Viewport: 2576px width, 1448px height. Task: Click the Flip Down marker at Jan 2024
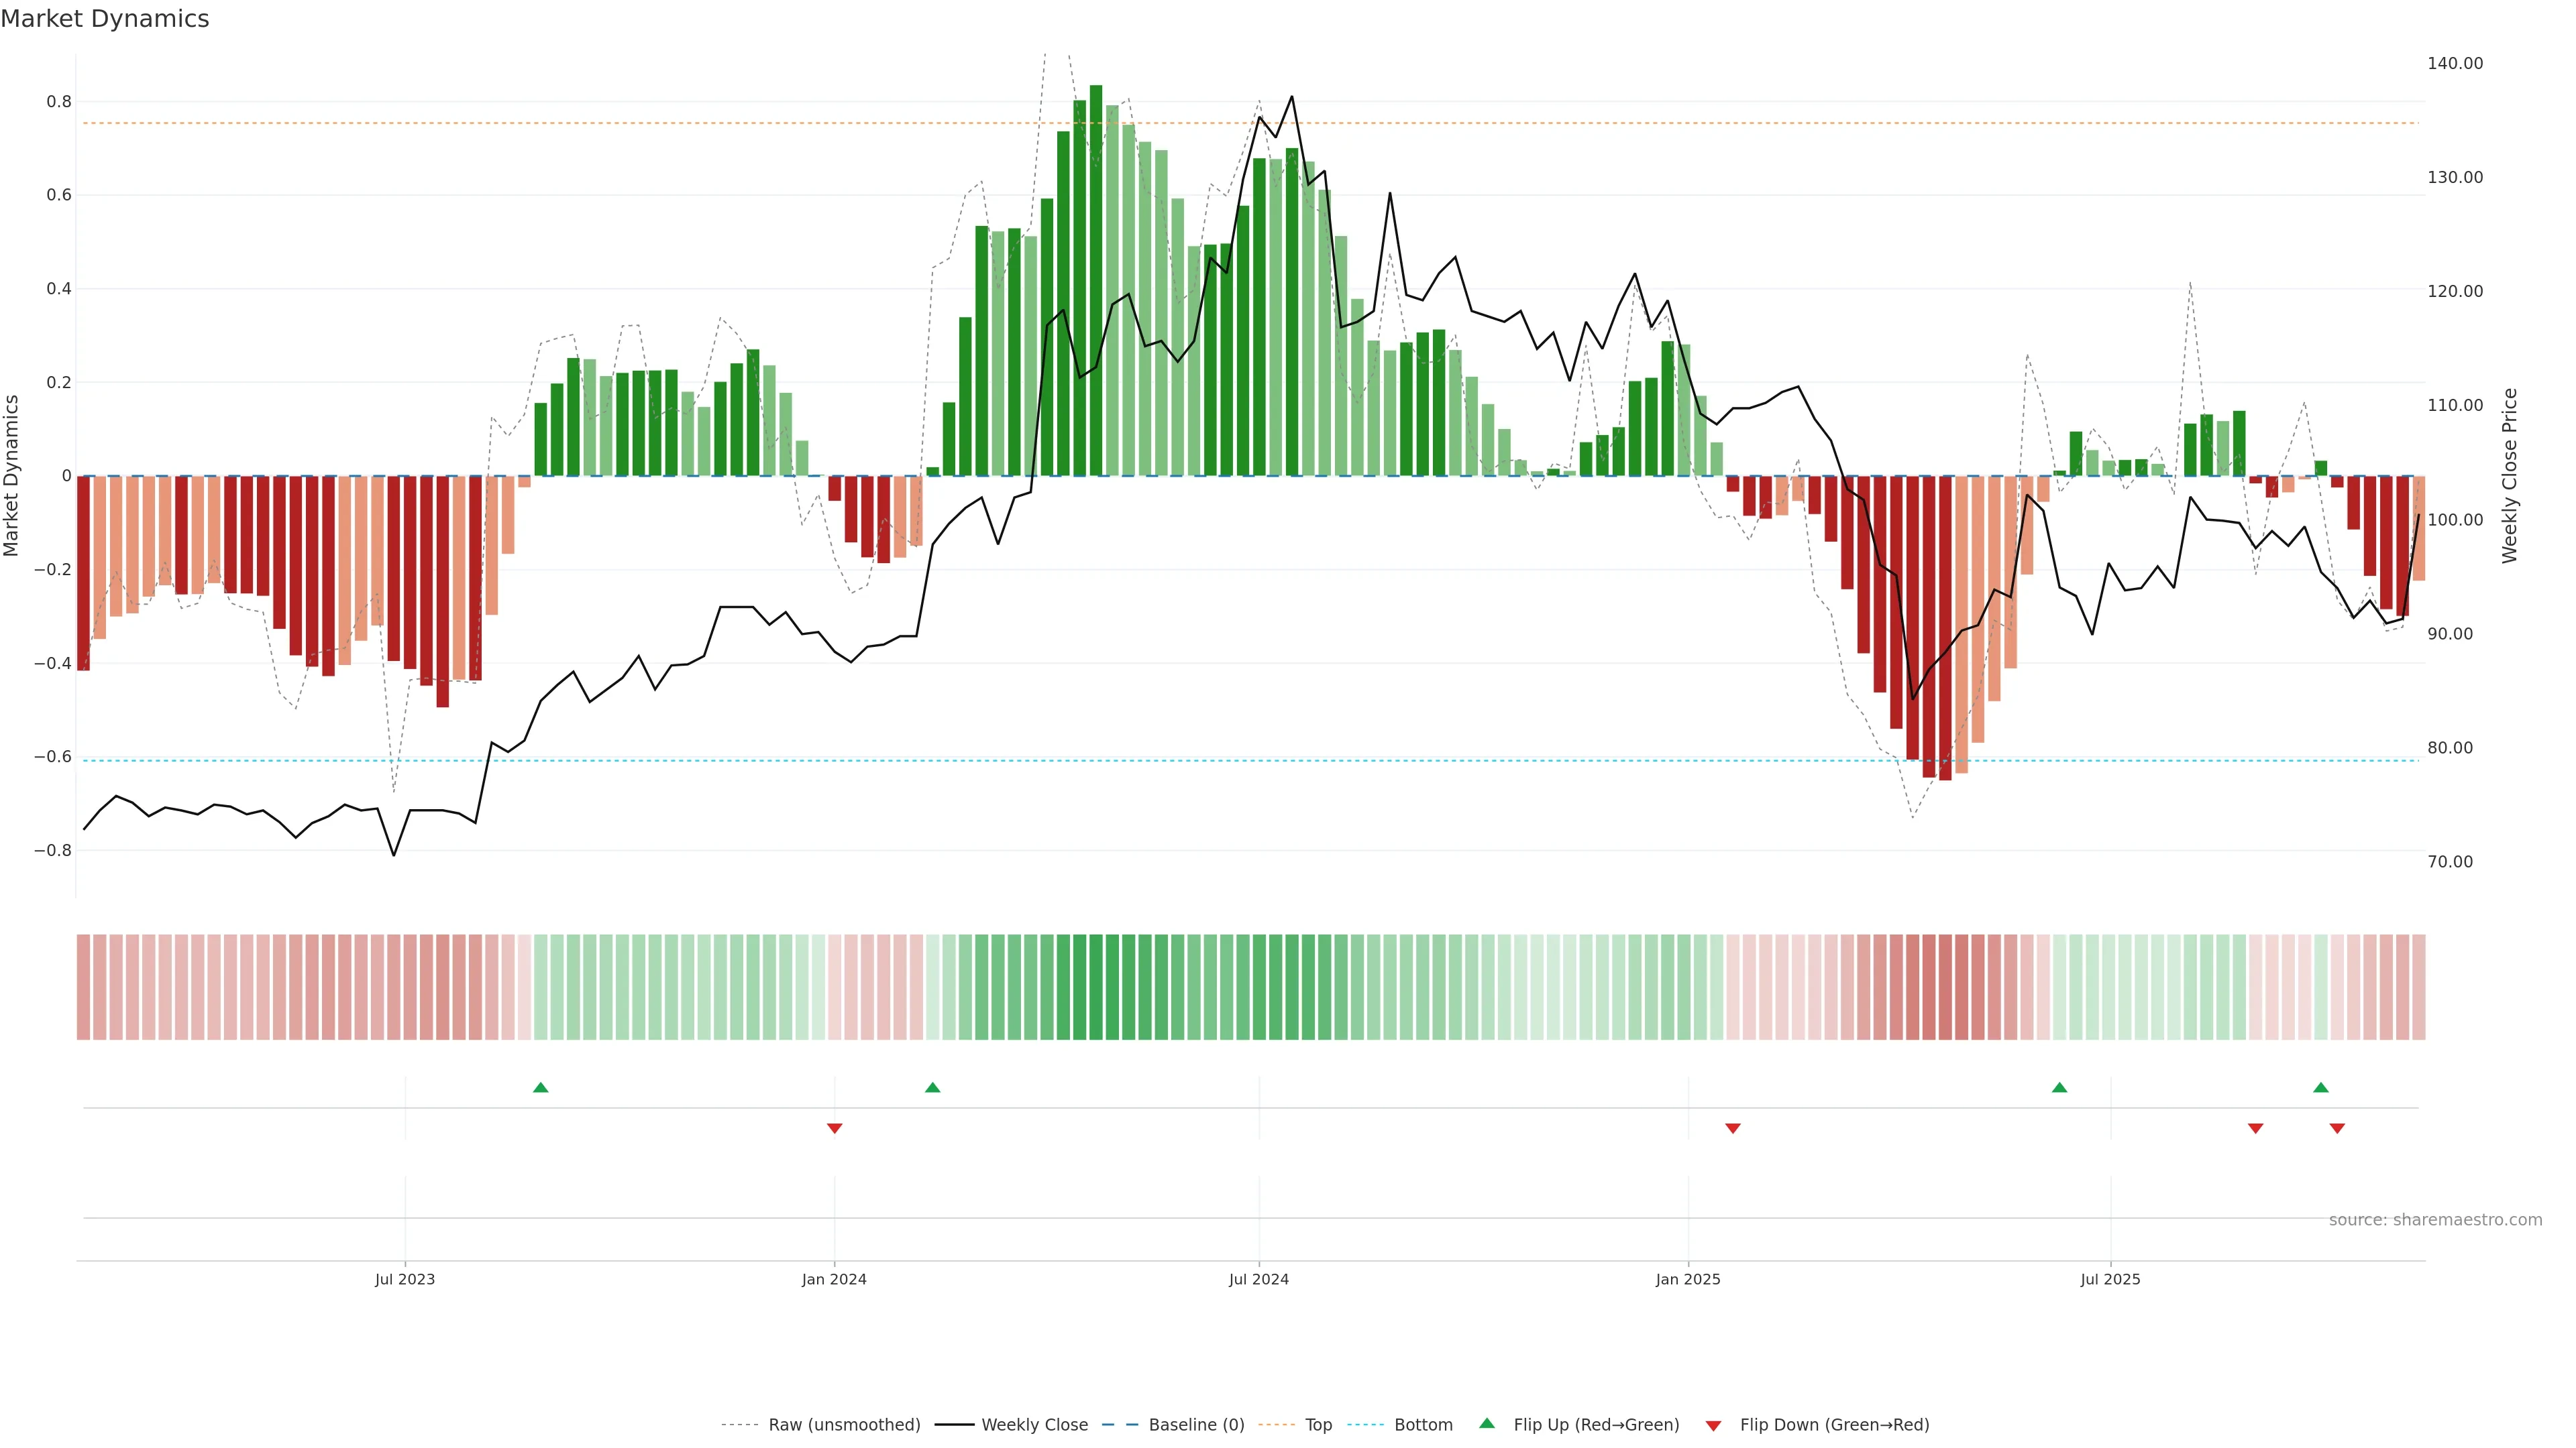pyautogui.click(x=835, y=1128)
